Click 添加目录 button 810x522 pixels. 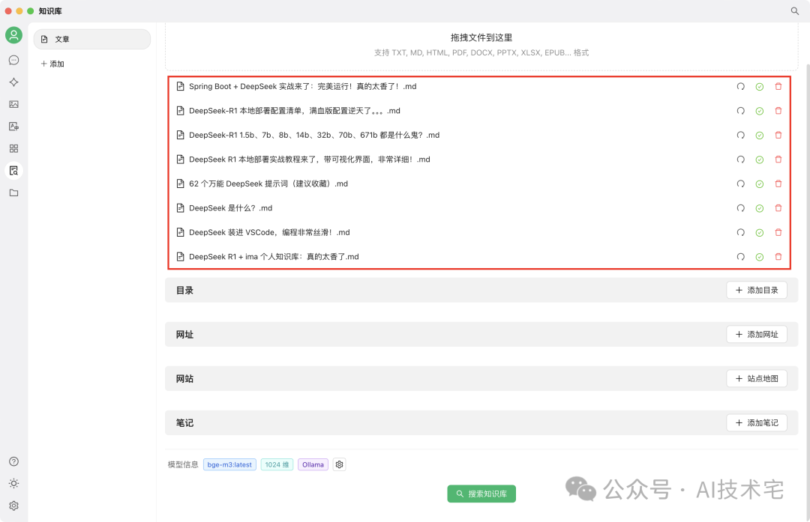[x=757, y=291]
